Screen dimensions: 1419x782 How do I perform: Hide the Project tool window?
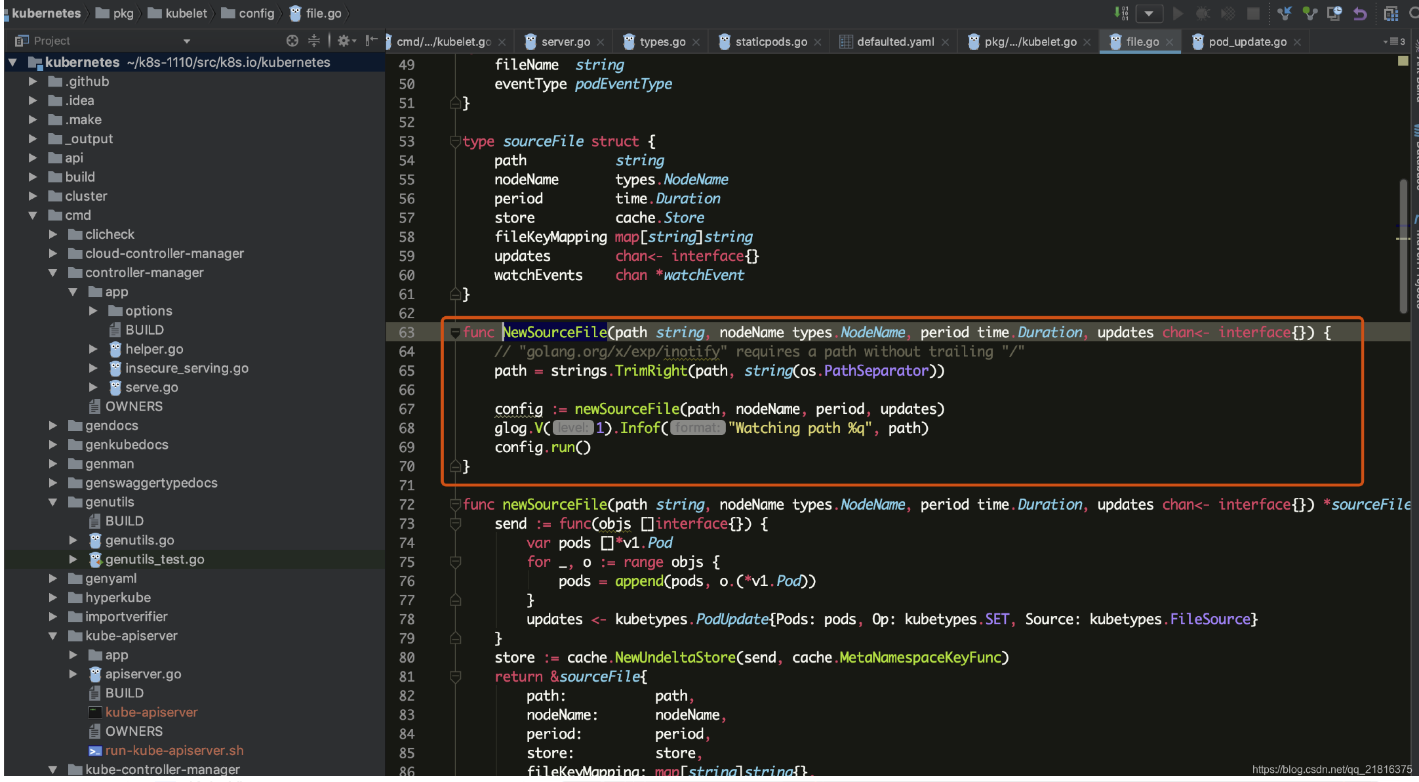(372, 41)
